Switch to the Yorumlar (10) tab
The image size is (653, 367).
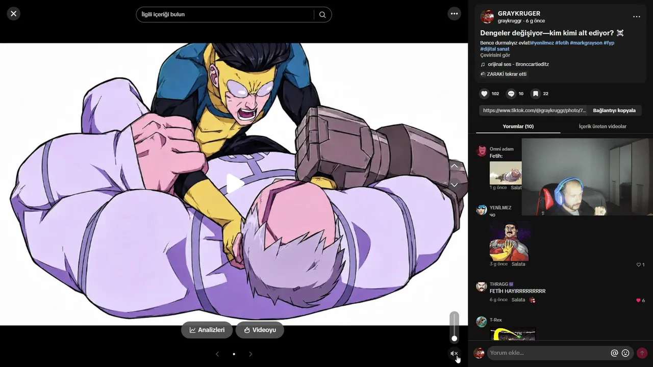coord(518,126)
